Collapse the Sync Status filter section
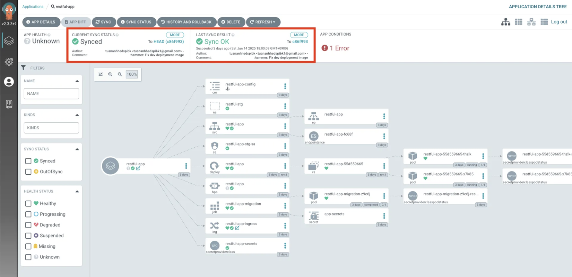The image size is (572, 277). 77,149
